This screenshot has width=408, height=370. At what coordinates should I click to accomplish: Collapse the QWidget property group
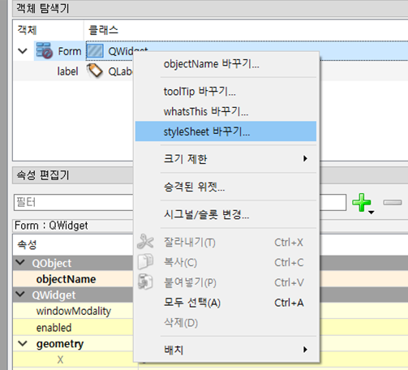coord(20,295)
